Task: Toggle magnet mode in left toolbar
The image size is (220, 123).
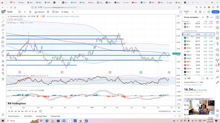Action: (3, 61)
